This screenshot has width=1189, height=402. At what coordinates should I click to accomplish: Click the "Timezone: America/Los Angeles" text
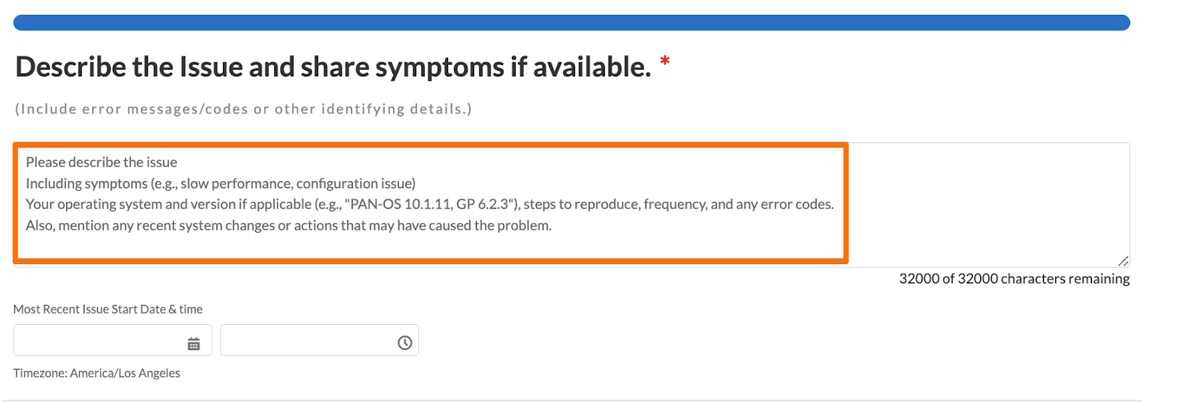(97, 373)
